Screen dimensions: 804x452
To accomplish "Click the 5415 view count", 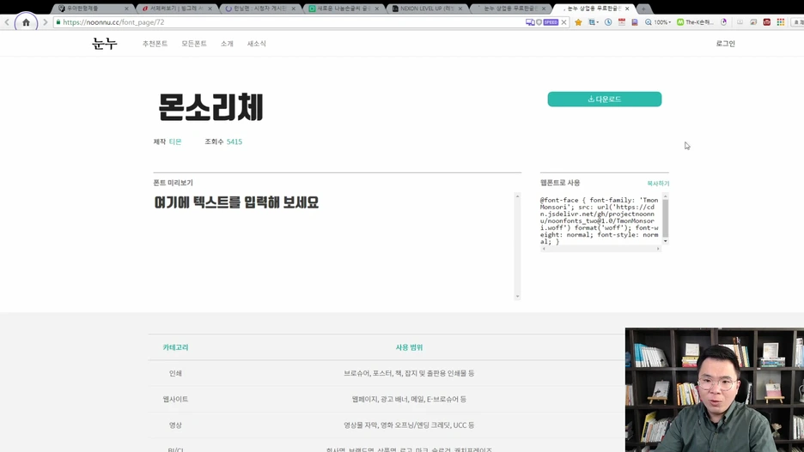I will point(234,142).
